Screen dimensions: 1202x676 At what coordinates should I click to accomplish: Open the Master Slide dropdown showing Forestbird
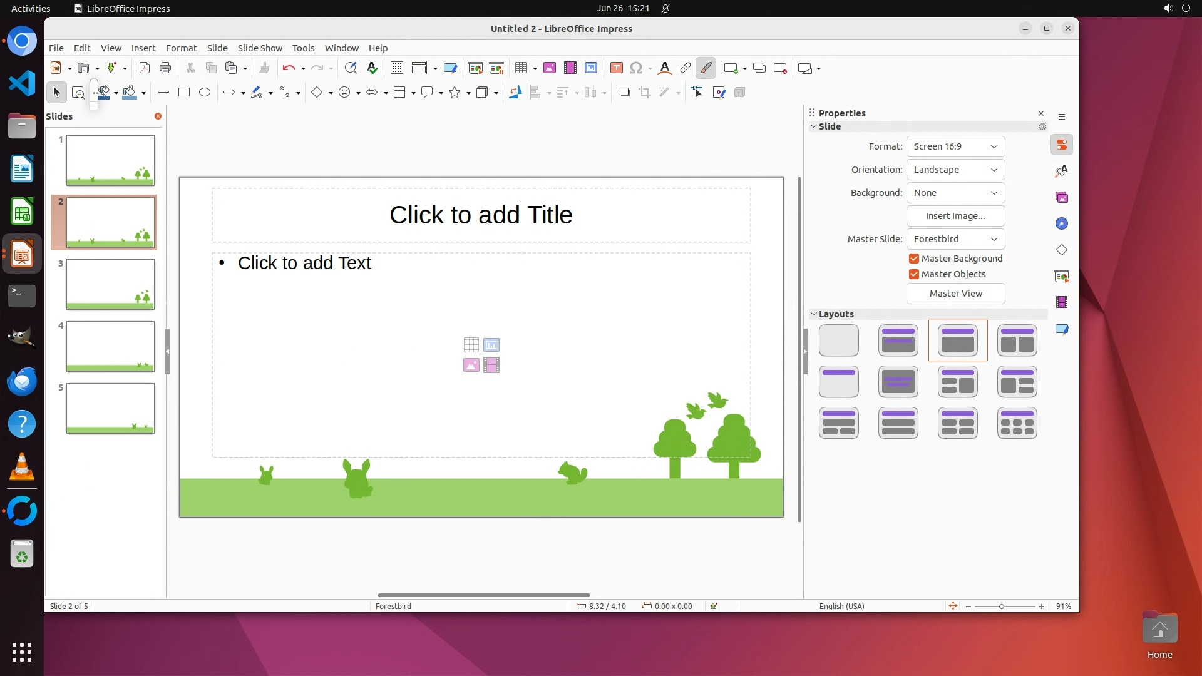click(x=955, y=239)
